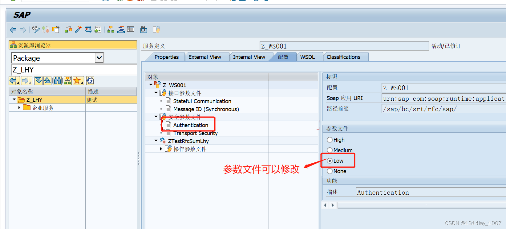Click the stacked bars toolbar icon
Screen dimensions: 506x229
click(121, 29)
